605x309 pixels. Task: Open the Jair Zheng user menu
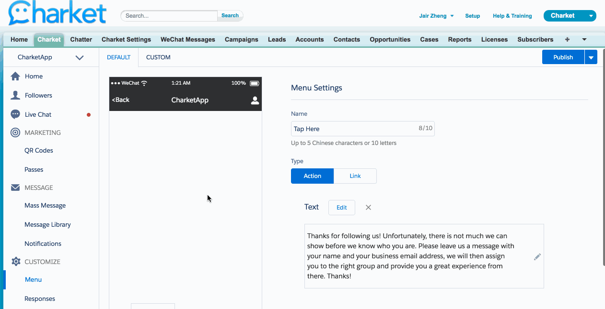pos(436,16)
